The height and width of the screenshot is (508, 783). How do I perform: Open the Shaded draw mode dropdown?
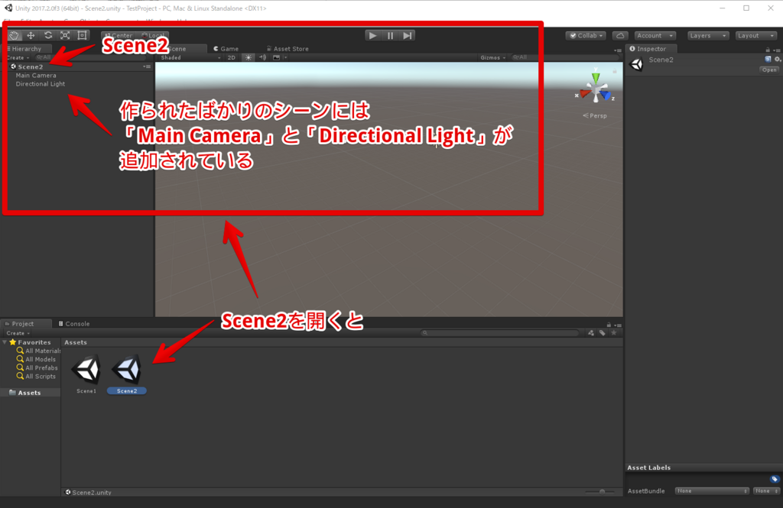tap(190, 57)
